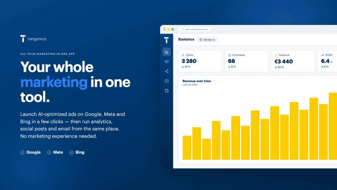Open the wallet icon in sidebar
The image size is (337, 190).
[166, 91]
